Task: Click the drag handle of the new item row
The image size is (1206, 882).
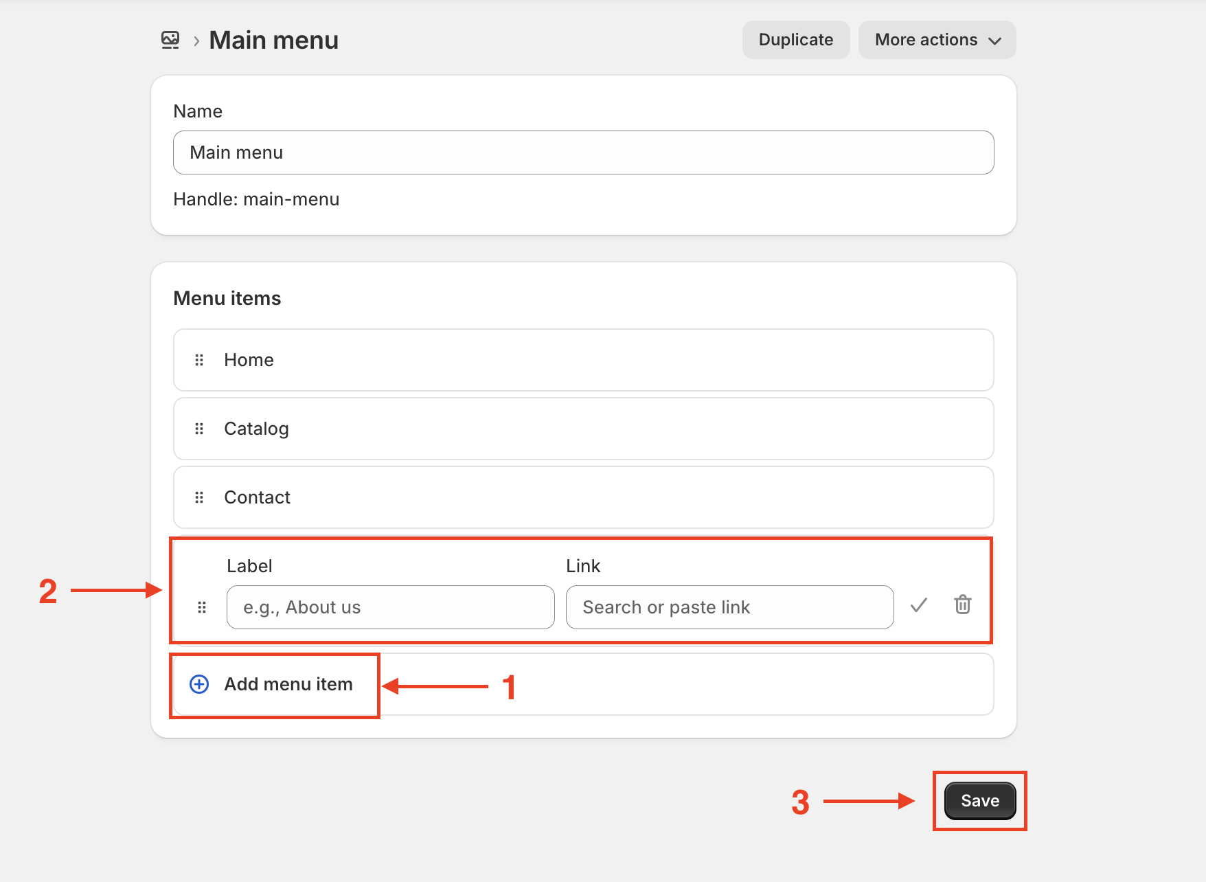Action: (202, 607)
